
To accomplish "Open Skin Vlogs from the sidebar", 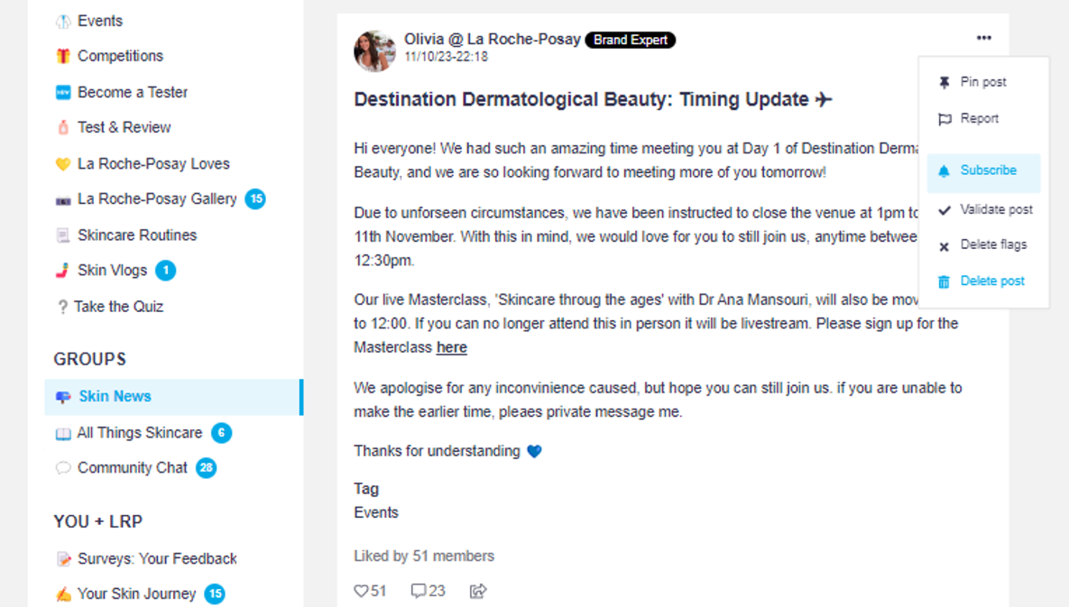I will 112,271.
